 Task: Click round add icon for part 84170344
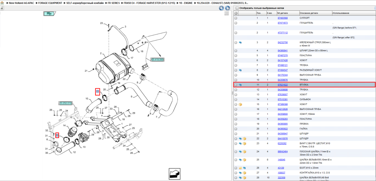[236, 75]
